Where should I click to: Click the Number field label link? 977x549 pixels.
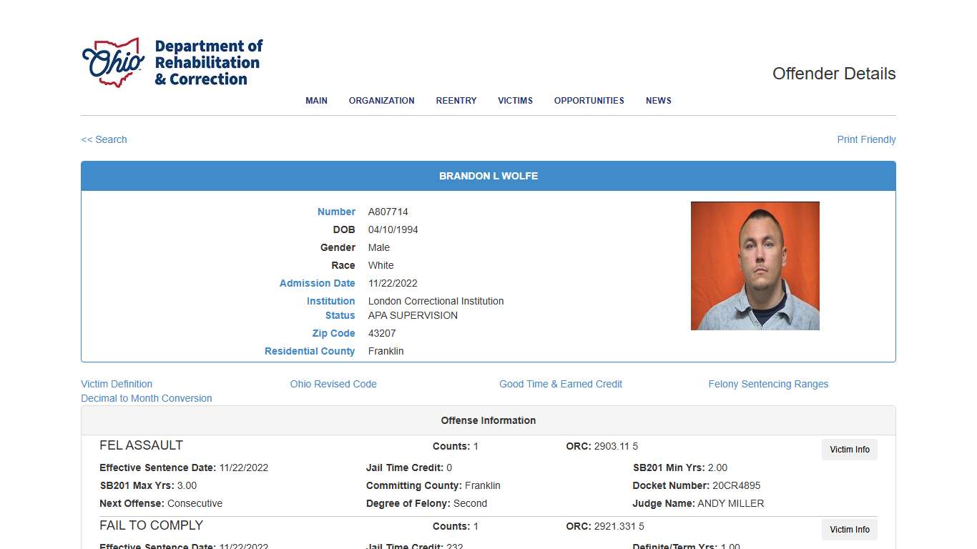coord(336,212)
